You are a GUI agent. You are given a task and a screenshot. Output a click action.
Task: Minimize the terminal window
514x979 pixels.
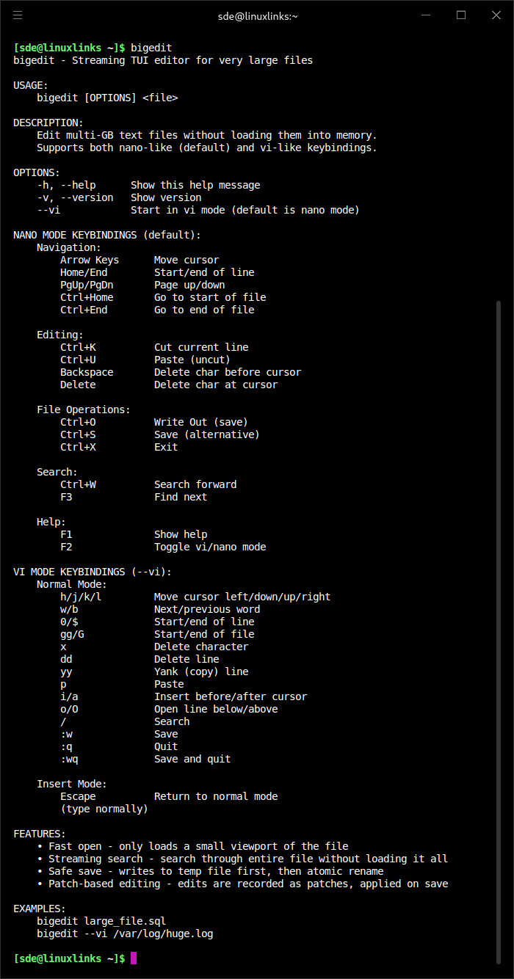tap(426, 15)
